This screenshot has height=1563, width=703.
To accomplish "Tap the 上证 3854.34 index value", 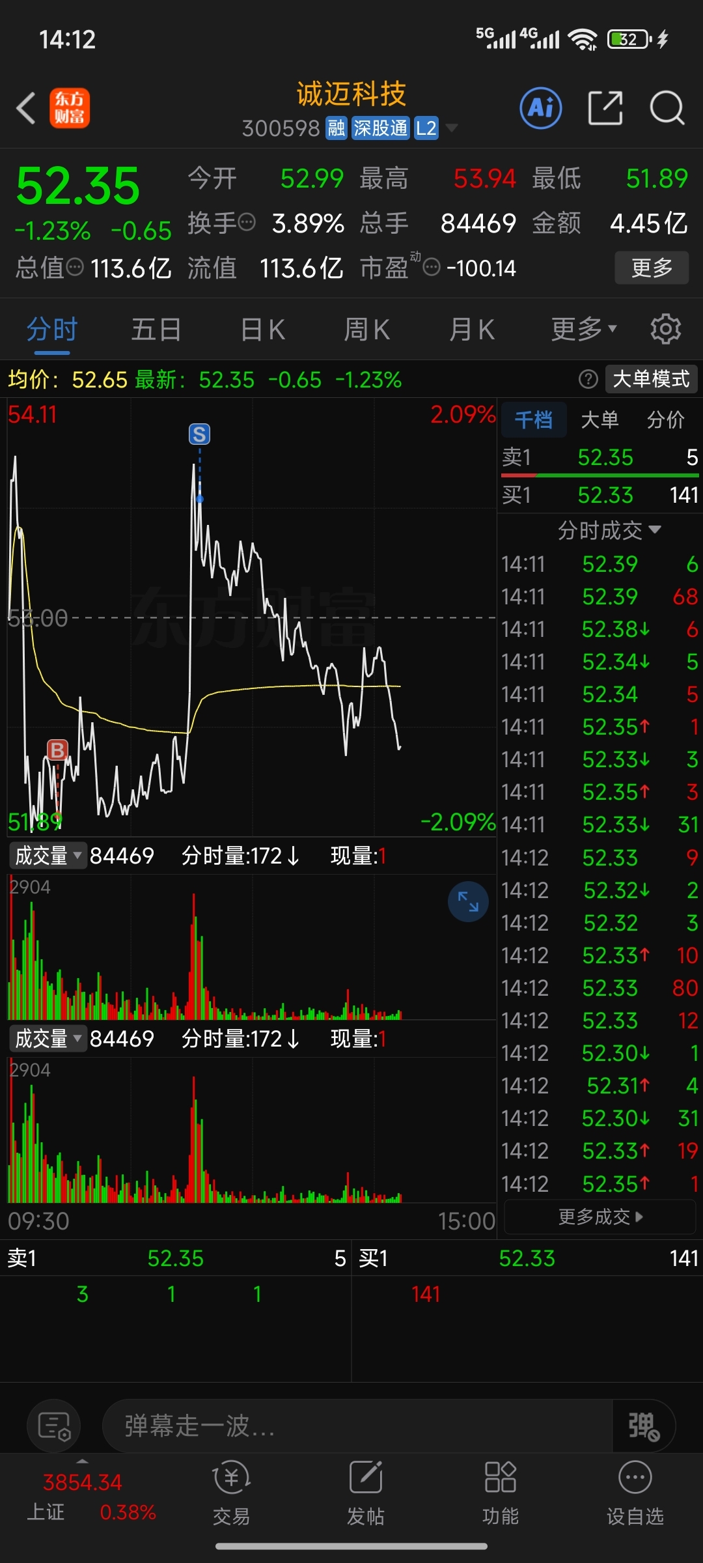I will point(83,1482).
